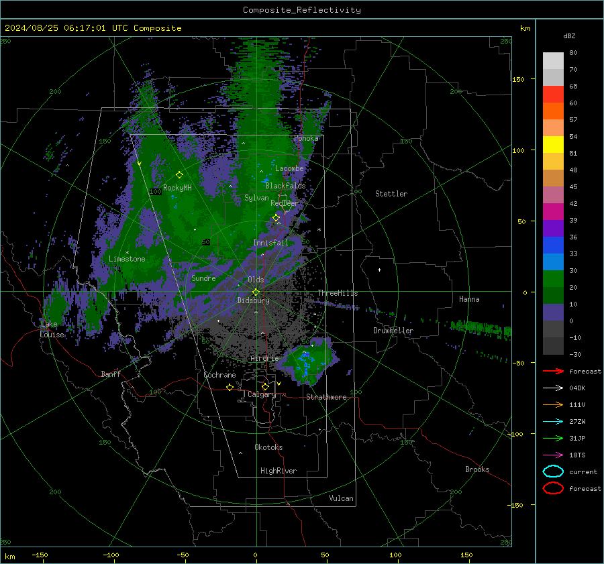Select the magenta 42 dBZ color swatch
This screenshot has width=604, height=564.
[x=553, y=211]
